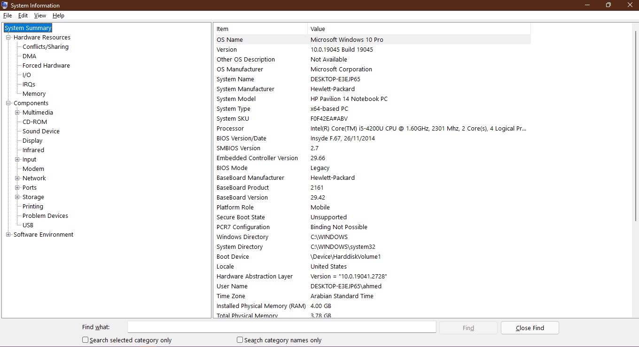Image resolution: width=639 pixels, height=347 pixels.
Task: Open the View menu
Action: click(40, 15)
